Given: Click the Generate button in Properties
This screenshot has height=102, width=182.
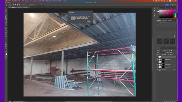Looking at the screenshot, I should [172, 33].
